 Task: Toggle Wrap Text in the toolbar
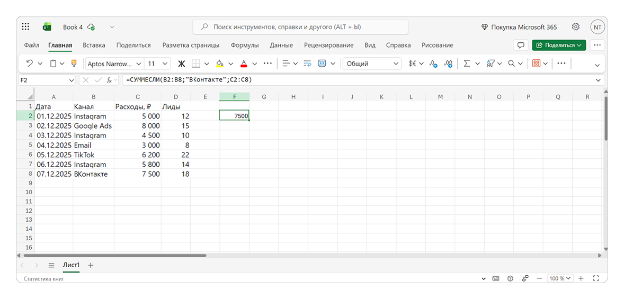(x=307, y=64)
